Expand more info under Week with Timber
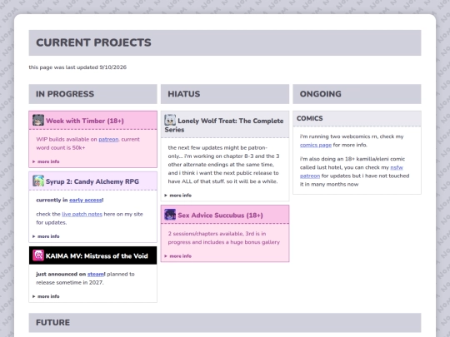 (x=46, y=161)
